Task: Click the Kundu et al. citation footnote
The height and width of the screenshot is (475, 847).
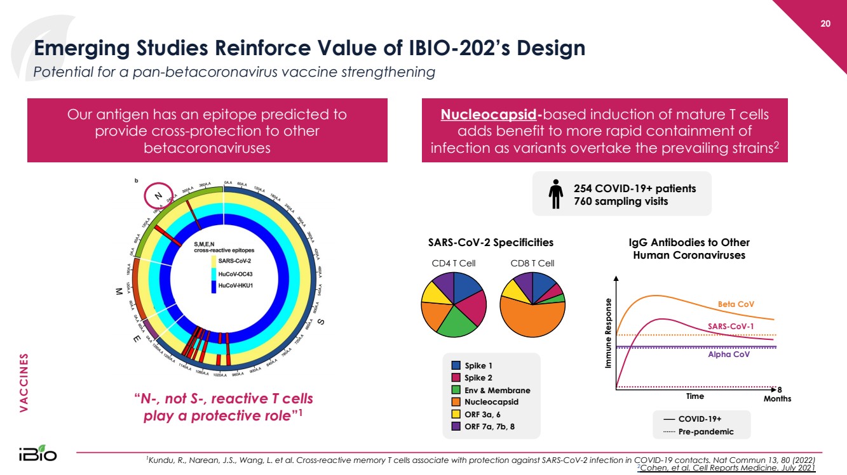Action: click(x=480, y=459)
